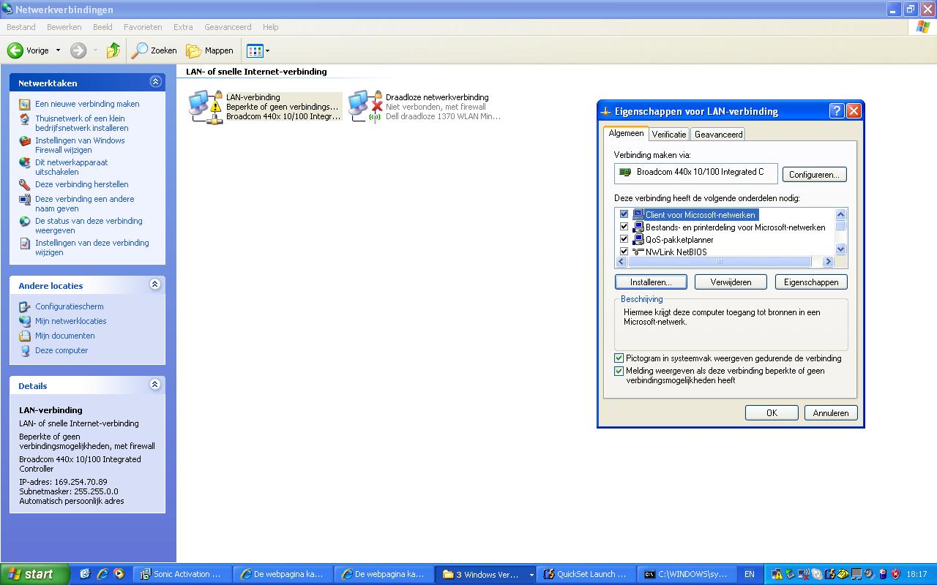937x585 pixels.
Task: Click the new connection icon in Netwerktaken
Action: coord(25,105)
